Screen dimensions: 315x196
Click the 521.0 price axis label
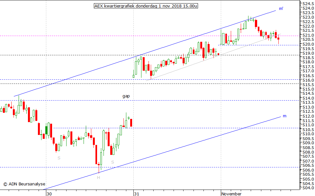pos(308,35)
